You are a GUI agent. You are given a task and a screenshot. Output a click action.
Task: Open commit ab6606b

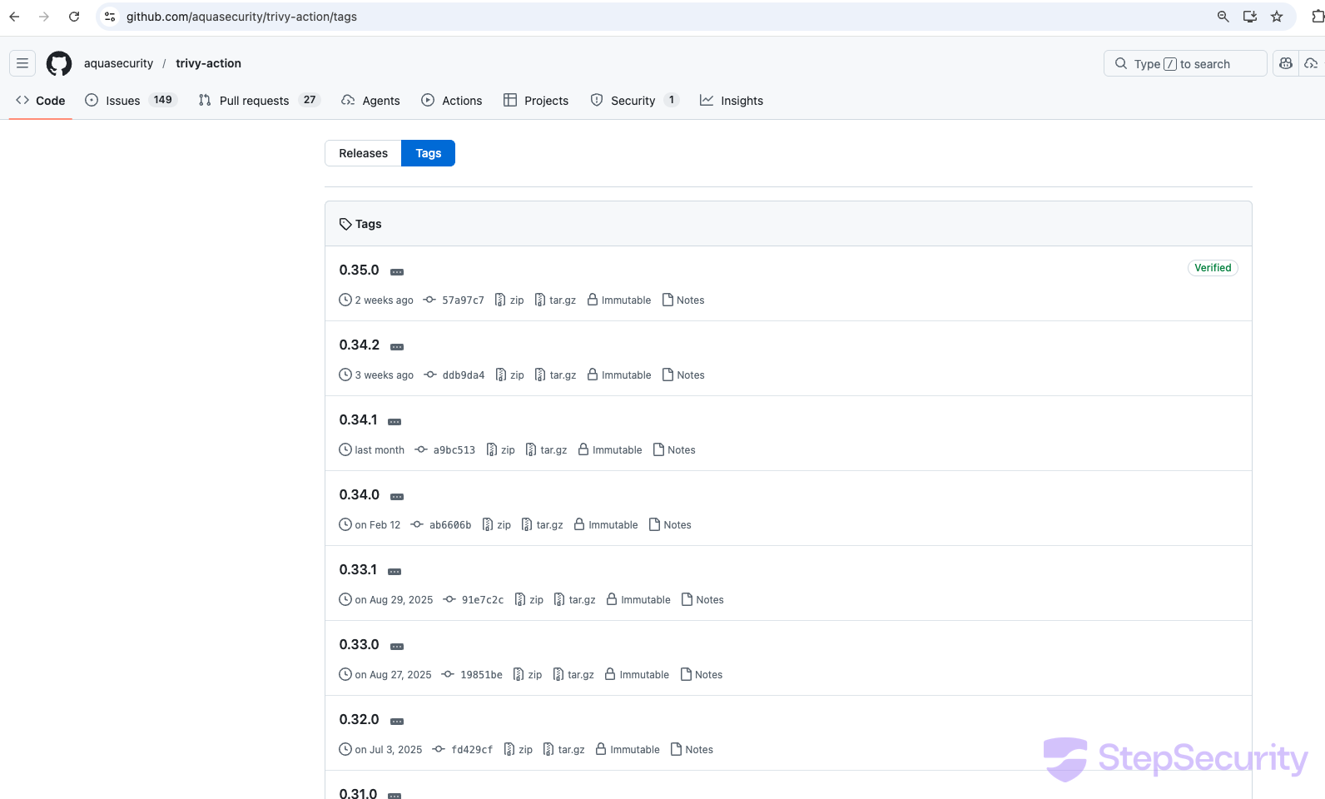(441, 525)
